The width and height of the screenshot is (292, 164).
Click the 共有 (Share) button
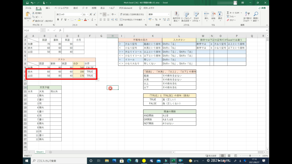point(262,8)
